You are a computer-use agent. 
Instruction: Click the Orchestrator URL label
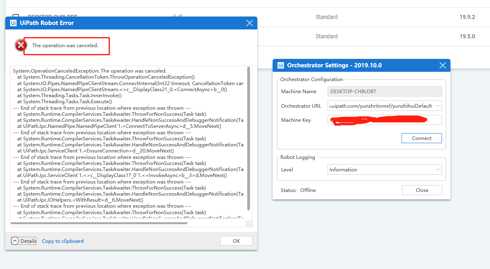click(x=301, y=106)
